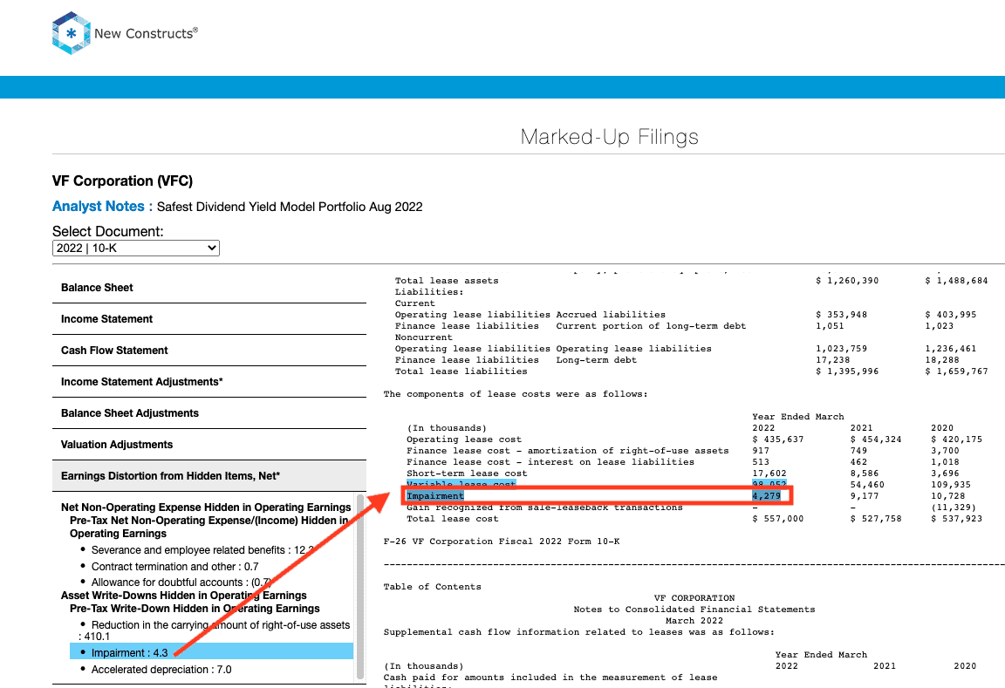Click Operating lease cost $ 435,637 value
1005x688 pixels.
click(x=777, y=439)
